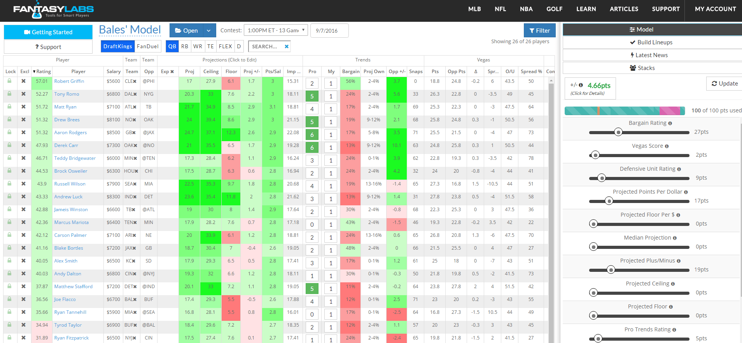Viewport: 742px width, 343px height.
Task: Filter by TE position
Action: (x=210, y=46)
